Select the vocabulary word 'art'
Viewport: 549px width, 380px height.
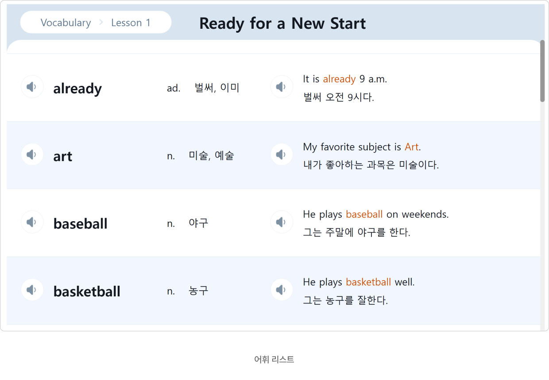point(63,156)
